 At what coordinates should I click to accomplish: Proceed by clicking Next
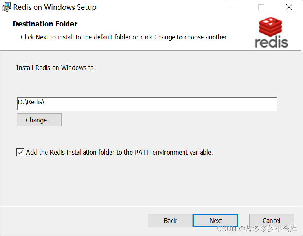coord(216,221)
